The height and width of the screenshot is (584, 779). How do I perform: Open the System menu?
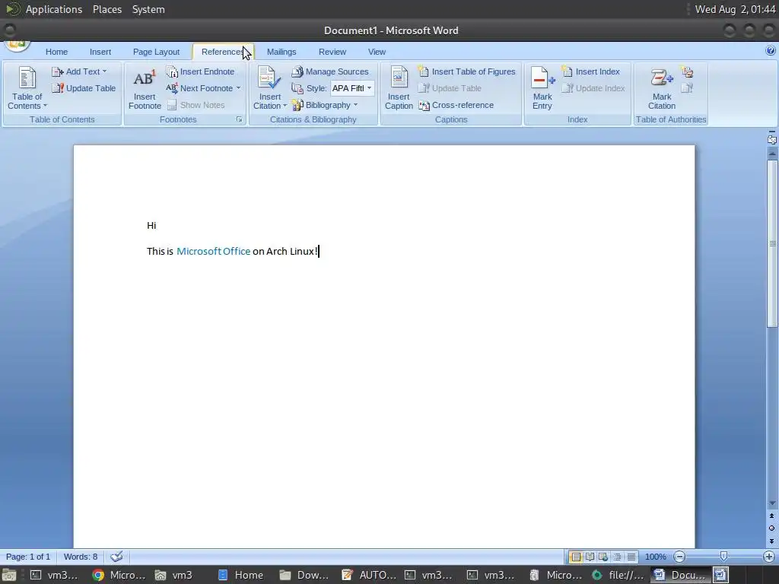[x=148, y=9]
